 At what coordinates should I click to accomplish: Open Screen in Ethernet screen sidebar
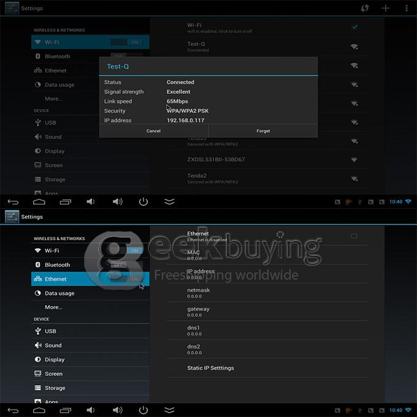point(90,373)
